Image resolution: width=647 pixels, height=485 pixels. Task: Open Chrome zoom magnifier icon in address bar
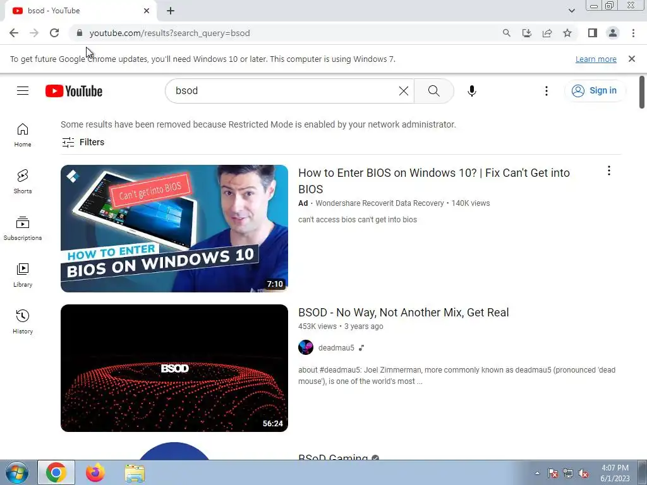[x=506, y=33]
